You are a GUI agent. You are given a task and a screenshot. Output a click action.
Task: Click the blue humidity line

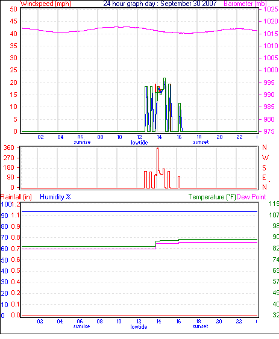coord(139,212)
